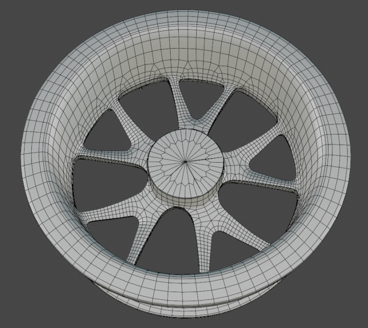Image resolution: width=368 pixels, height=328 pixels.
Task: Select the circular hub cap top face
Action: [x=186, y=163]
